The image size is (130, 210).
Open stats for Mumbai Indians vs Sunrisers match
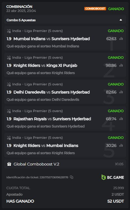tap(121, 39)
